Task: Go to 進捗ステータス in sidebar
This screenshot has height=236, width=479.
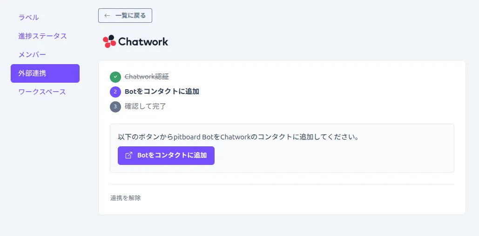Action: tap(42, 36)
